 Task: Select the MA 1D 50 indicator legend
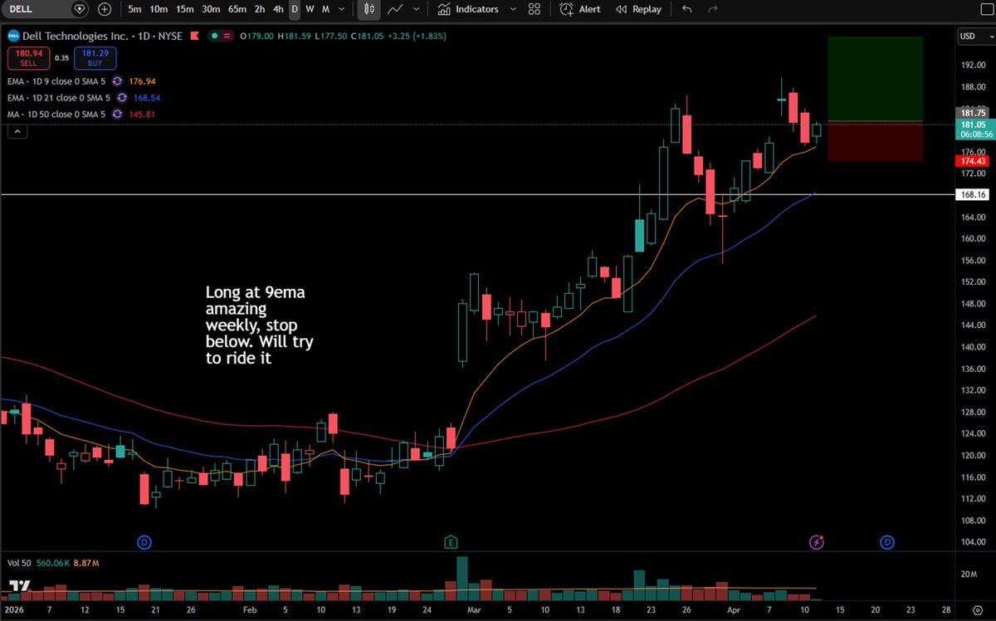(x=57, y=113)
